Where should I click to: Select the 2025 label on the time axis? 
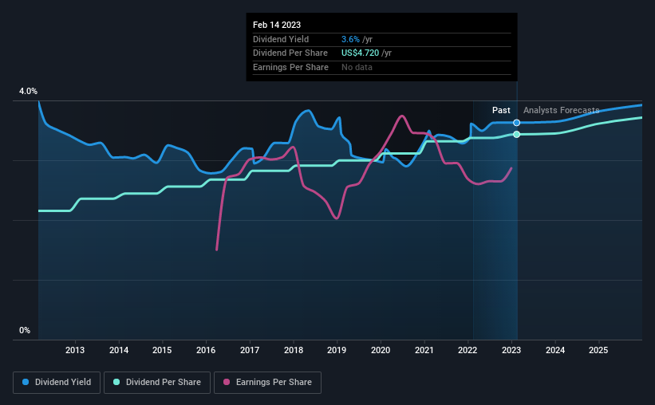[x=598, y=350]
